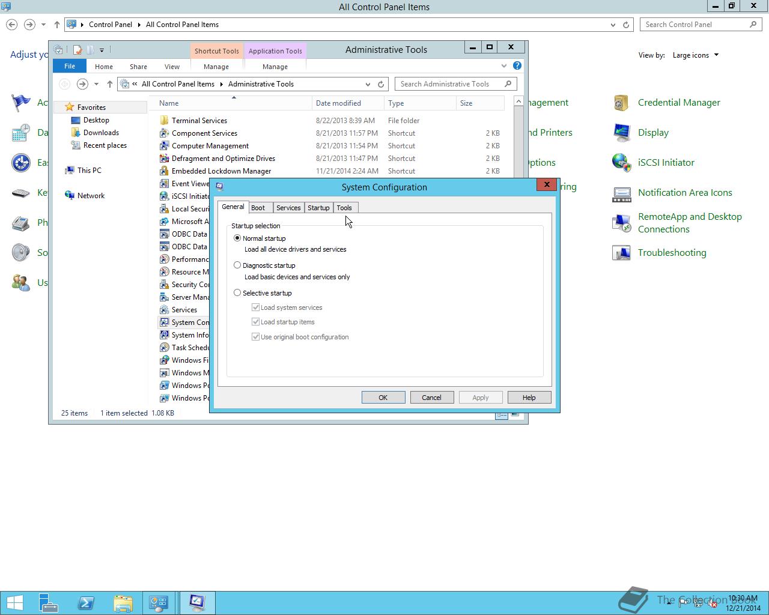Switch to the Services tab

click(288, 208)
